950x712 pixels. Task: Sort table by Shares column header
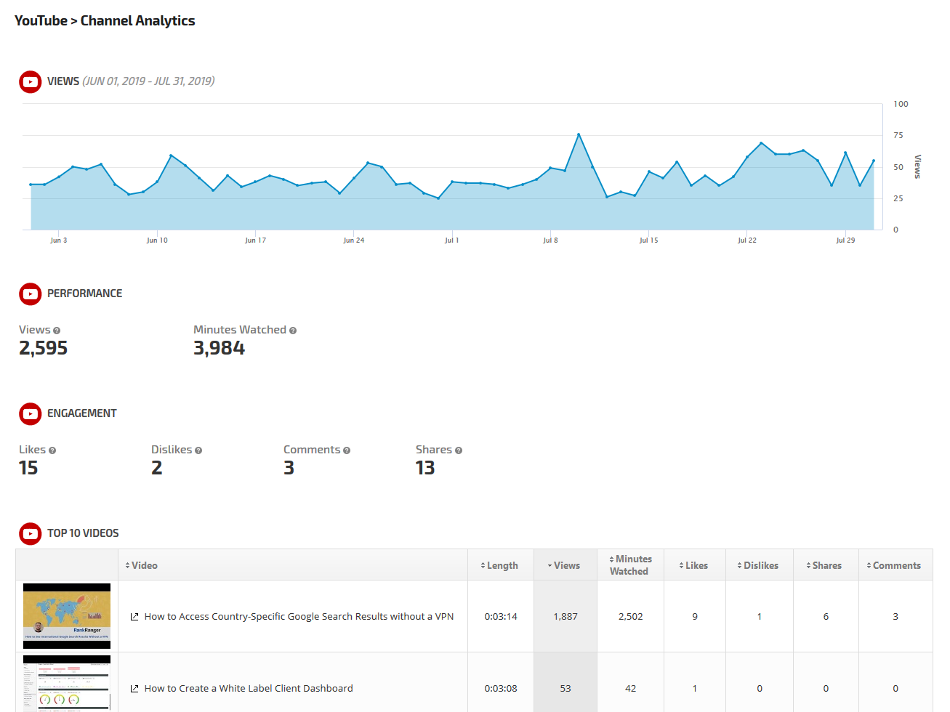point(824,565)
